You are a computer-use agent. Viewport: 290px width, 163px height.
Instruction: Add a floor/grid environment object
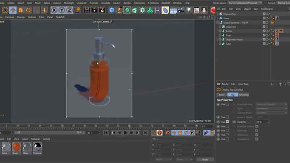click(173, 10)
